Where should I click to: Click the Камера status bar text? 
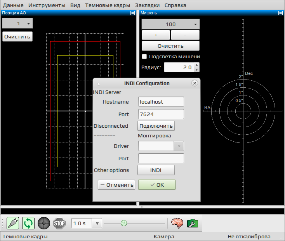click(164, 237)
